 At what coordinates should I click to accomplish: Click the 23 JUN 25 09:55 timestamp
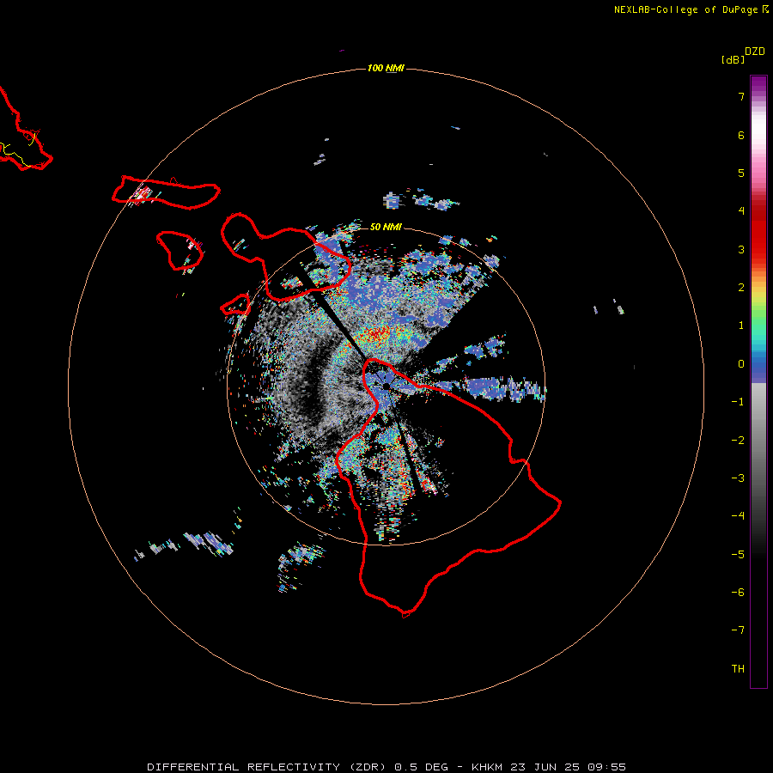568,767
